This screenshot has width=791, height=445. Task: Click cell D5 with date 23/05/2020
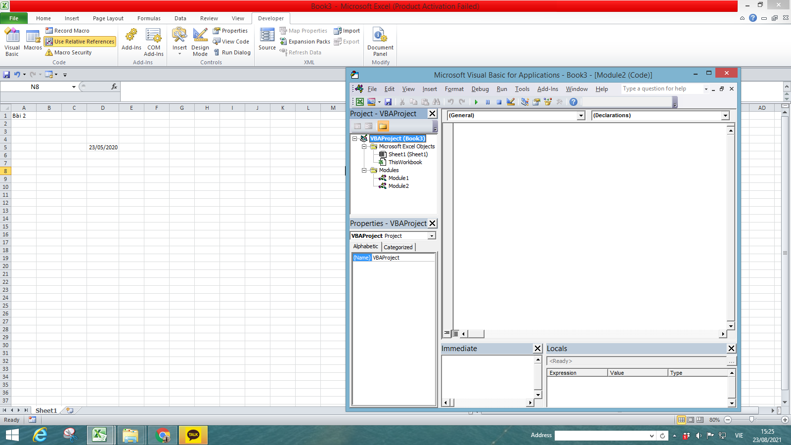click(x=103, y=147)
